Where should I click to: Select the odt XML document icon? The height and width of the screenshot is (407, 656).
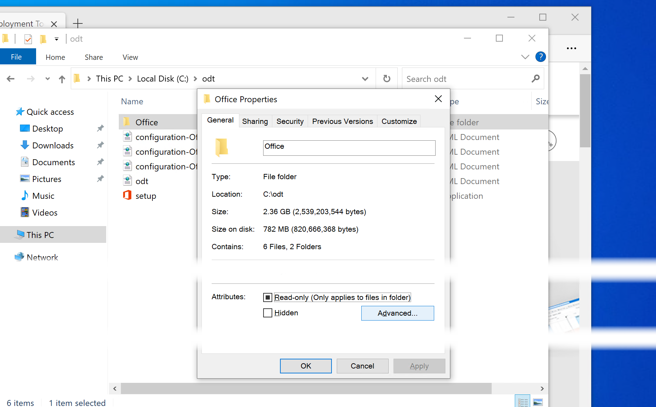(128, 181)
